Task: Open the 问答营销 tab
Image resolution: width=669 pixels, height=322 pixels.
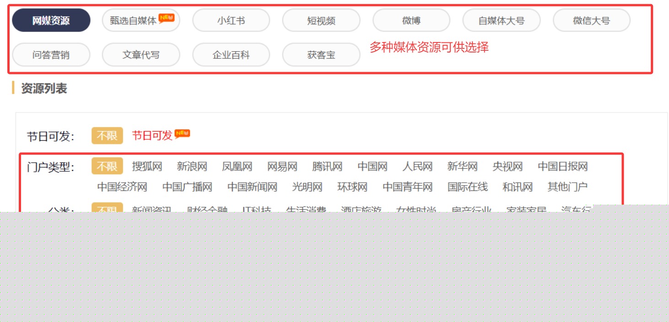Action: [51, 55]
